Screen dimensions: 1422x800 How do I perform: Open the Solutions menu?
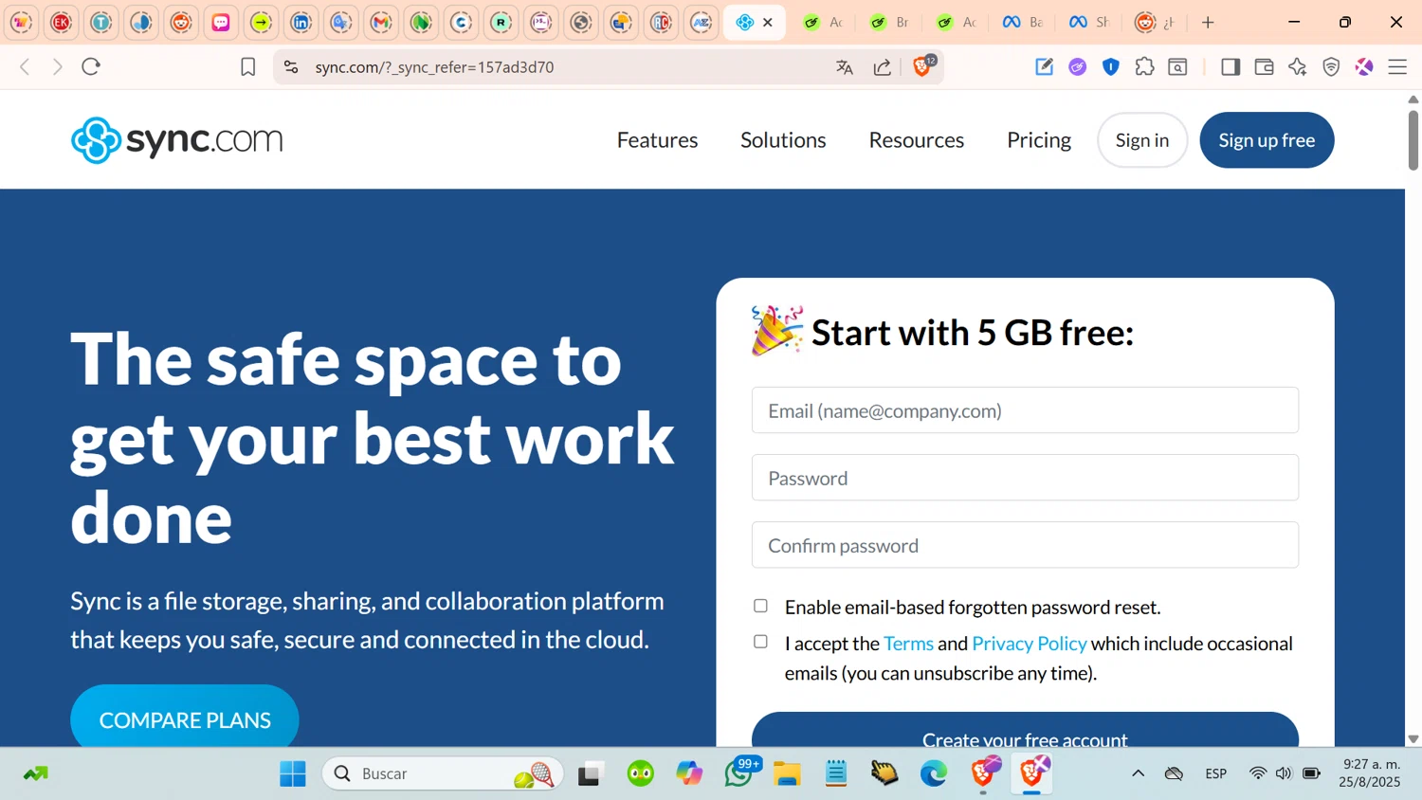coord(783,140)
